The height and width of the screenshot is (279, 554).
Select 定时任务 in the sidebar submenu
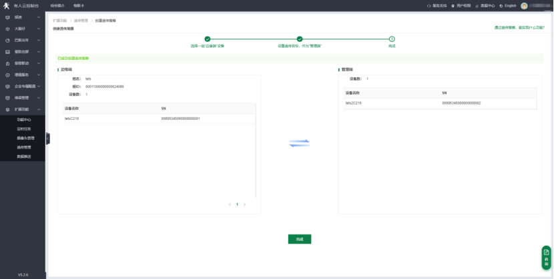[x=24, y=129]
